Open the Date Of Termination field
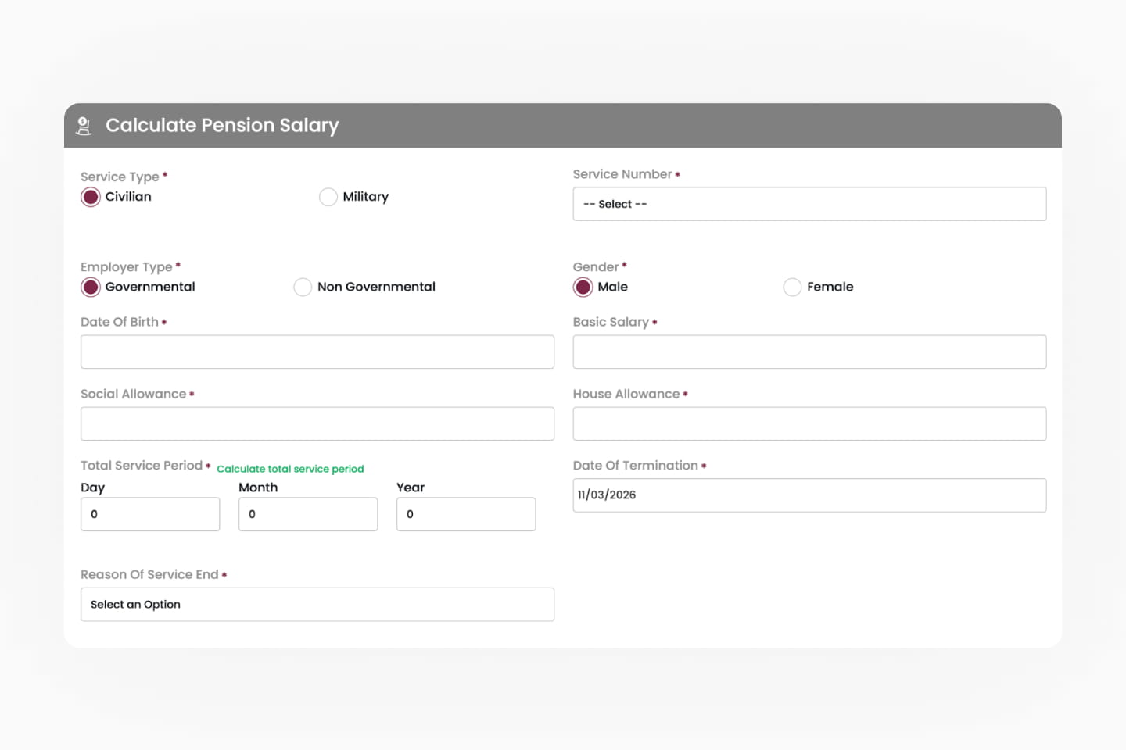 coord(809,495)
